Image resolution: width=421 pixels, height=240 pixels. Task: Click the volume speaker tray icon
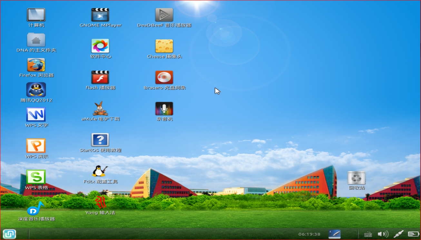click(x=383, y=234)
